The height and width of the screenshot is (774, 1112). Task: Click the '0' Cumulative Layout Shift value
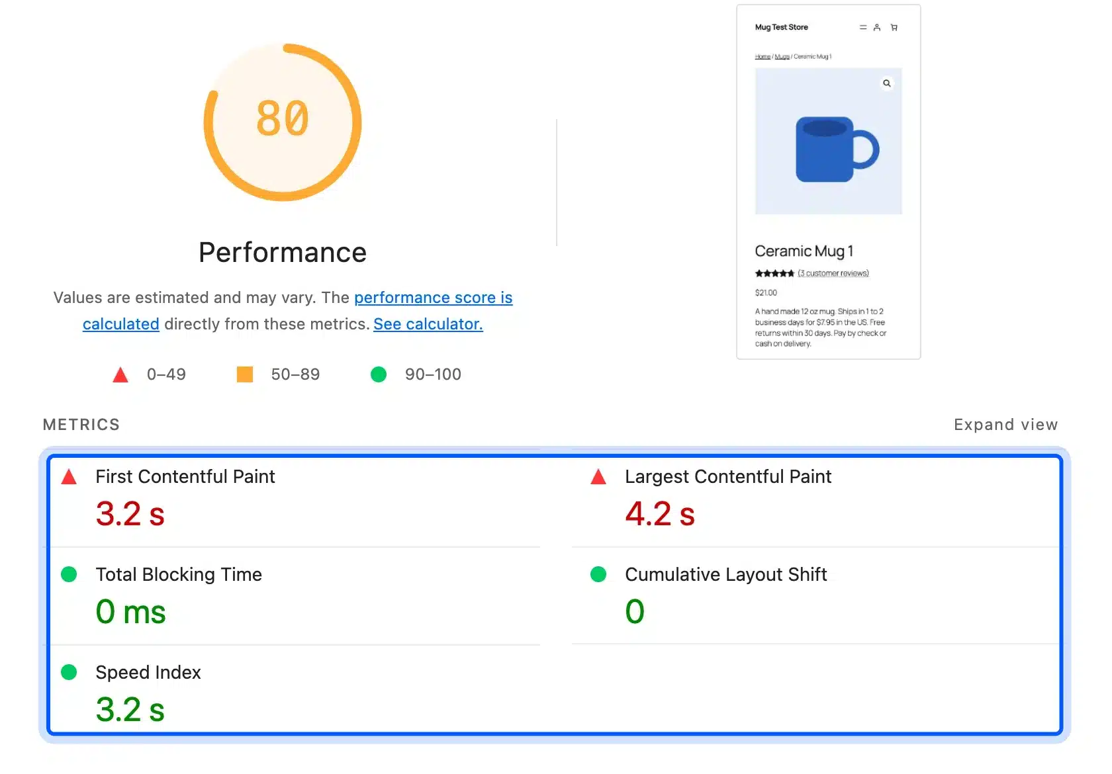pyautogui.click(x=635, y=612)
